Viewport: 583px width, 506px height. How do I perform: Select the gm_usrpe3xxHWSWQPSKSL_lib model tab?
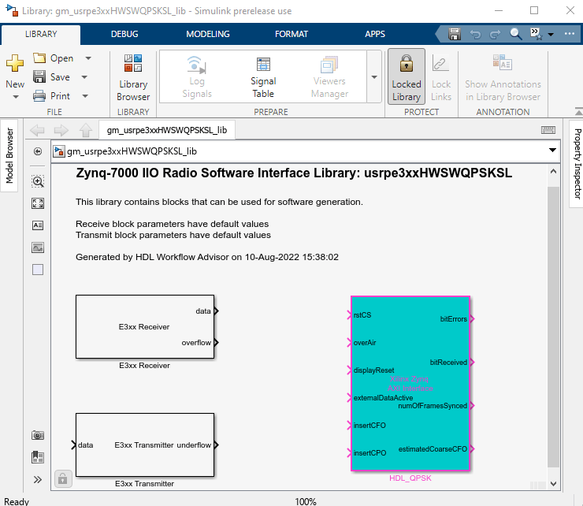[167, 130]
